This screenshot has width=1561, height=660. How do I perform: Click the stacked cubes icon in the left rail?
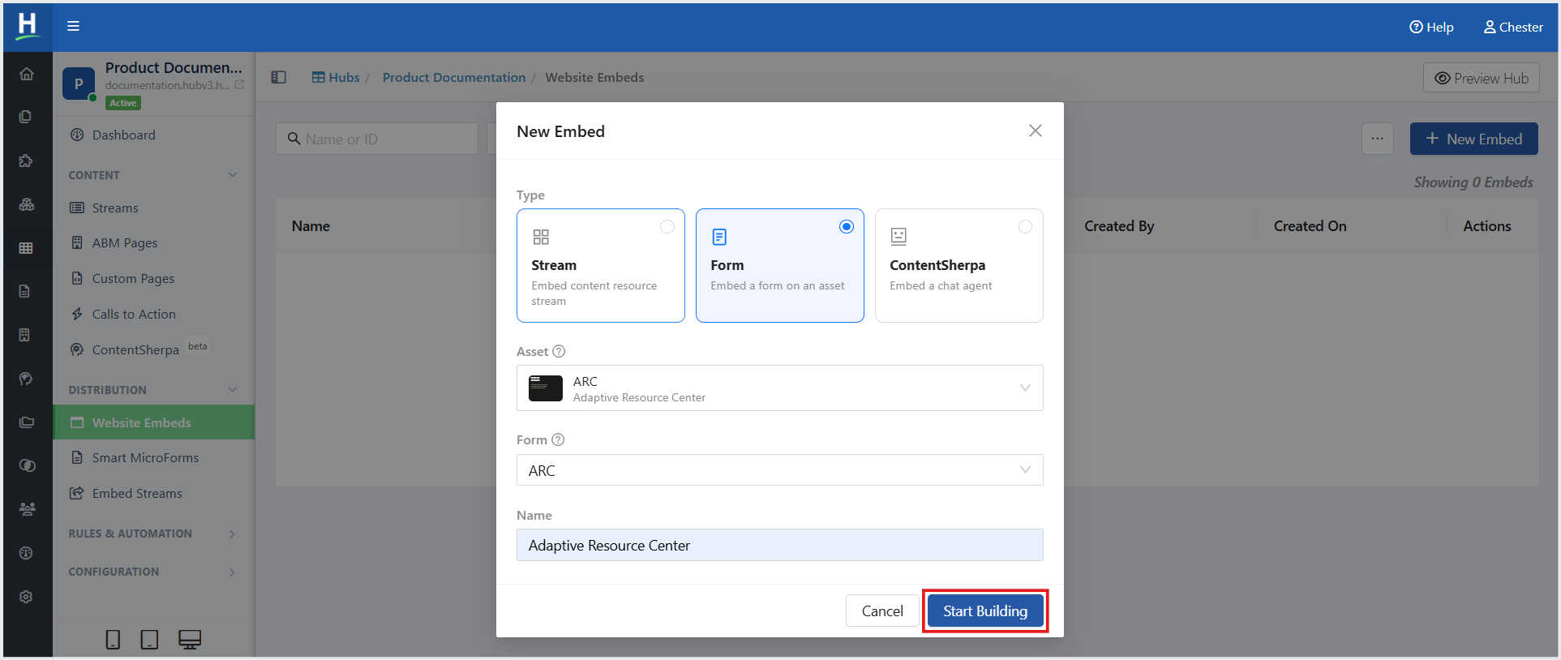pyautogui.click(x=27, y=204)
